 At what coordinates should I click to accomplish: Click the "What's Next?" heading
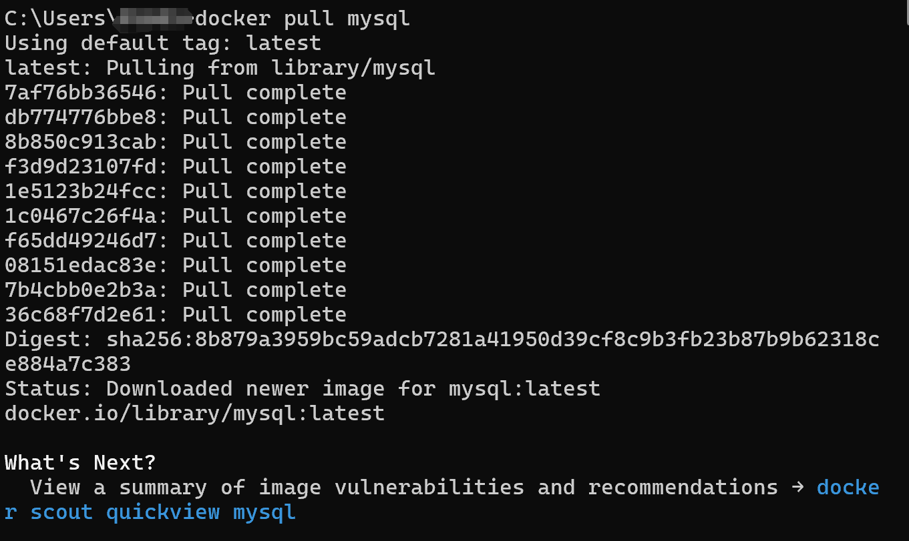pos(79,463)
